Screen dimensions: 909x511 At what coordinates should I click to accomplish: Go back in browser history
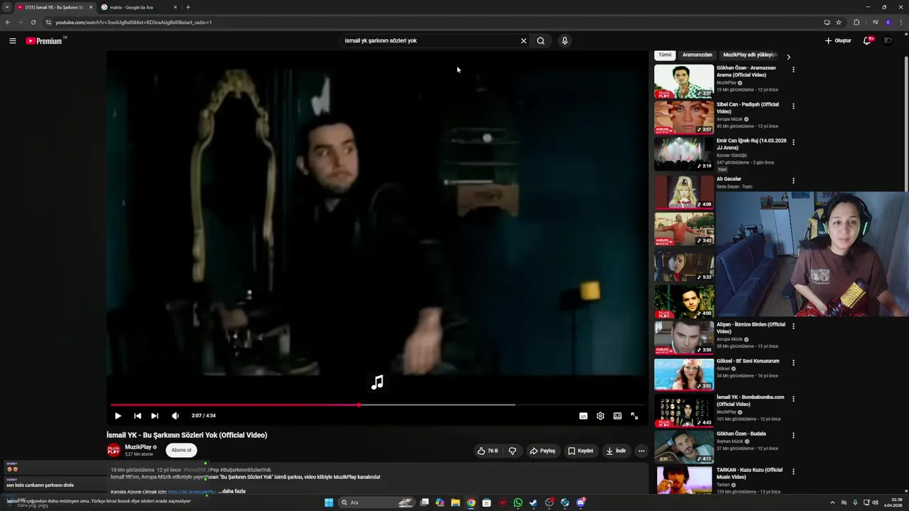(x=7, y=22)
